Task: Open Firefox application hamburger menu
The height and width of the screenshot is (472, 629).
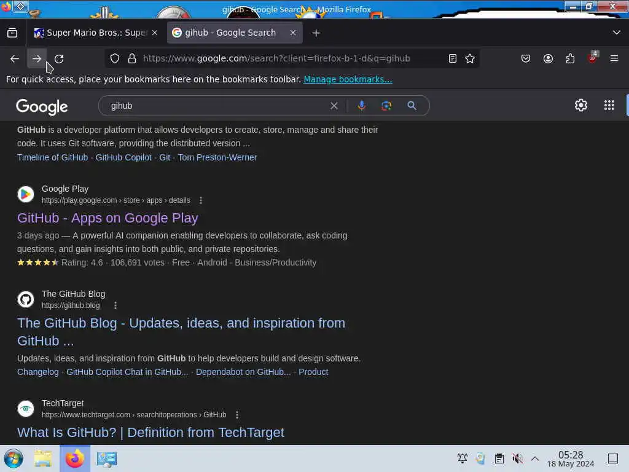Action: [614, 58]
